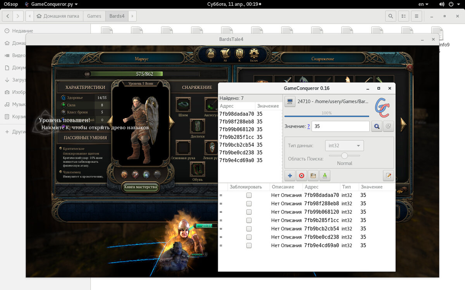Viewport: 465px width, 290px height.
Task: Select the 7fb9b285f1cc row in found list
Action: [250, 137]
